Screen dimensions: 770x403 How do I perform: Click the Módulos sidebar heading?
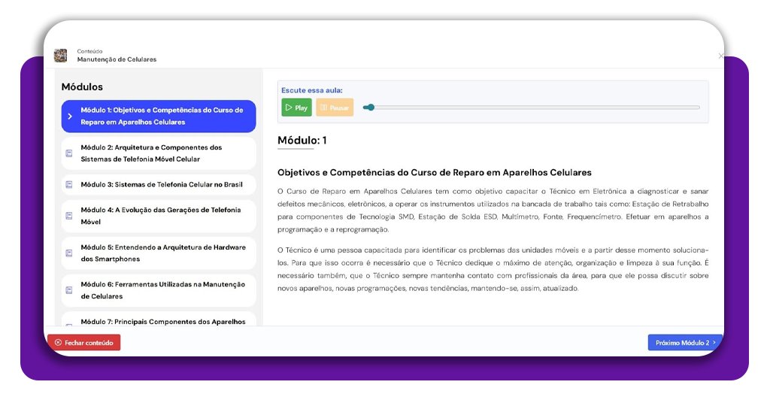click(82, 87)
